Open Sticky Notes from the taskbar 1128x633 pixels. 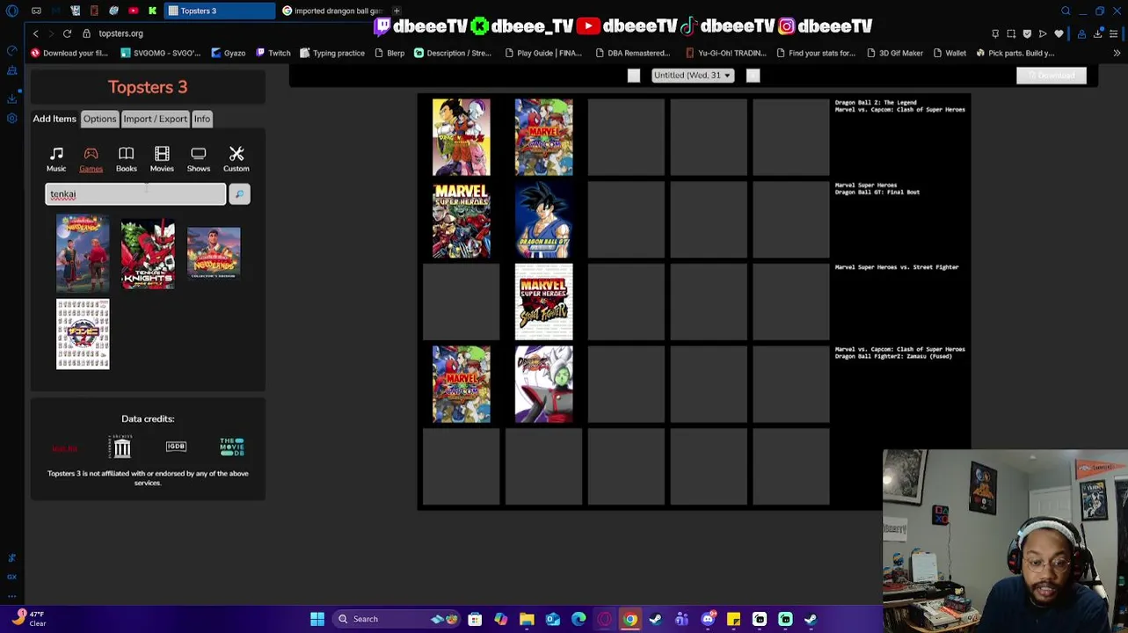(733, 619)
